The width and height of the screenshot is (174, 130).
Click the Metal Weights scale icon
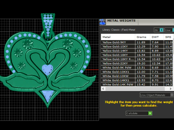point(103,22)
